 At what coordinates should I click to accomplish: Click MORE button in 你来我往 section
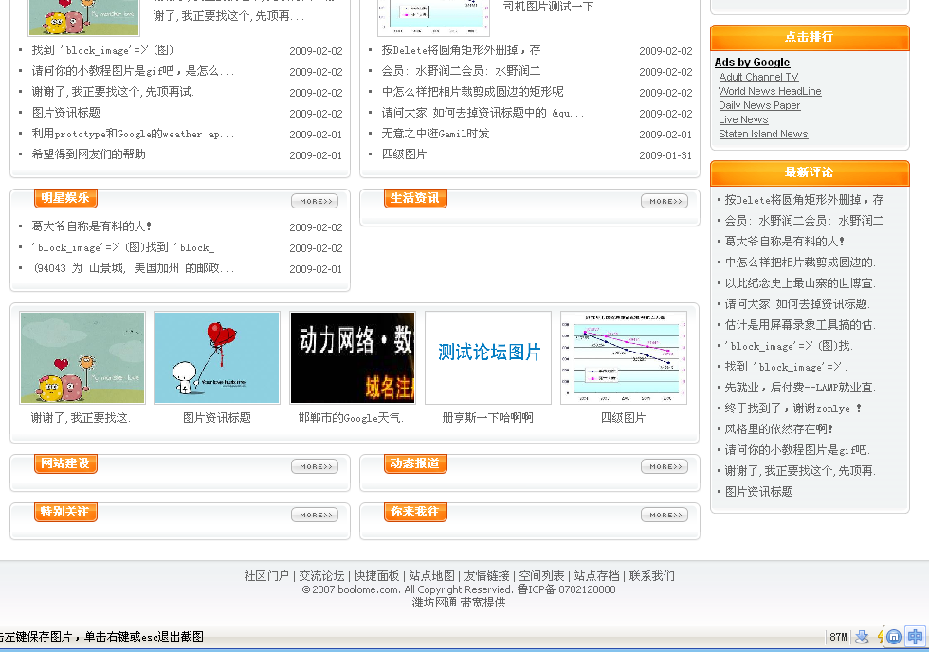tap(665, 515)
